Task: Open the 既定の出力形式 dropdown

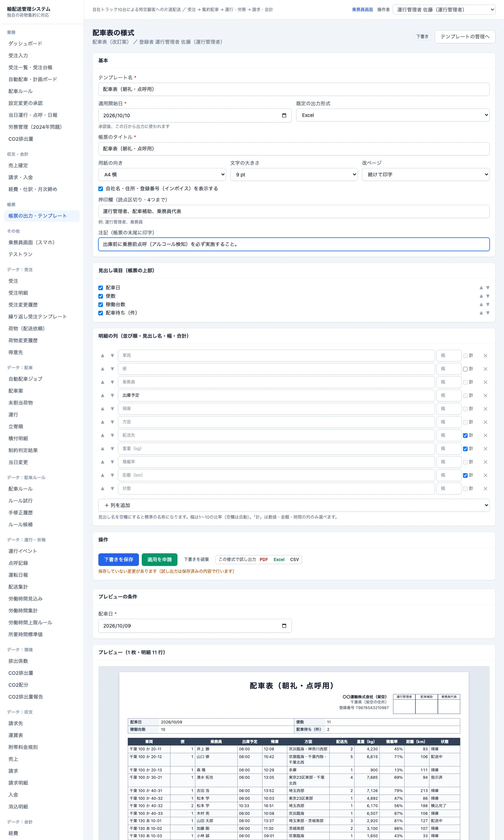Action: tap(393, 115)
